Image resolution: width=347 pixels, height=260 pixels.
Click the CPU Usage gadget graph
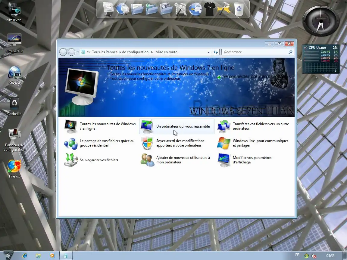tap(320, 68)
